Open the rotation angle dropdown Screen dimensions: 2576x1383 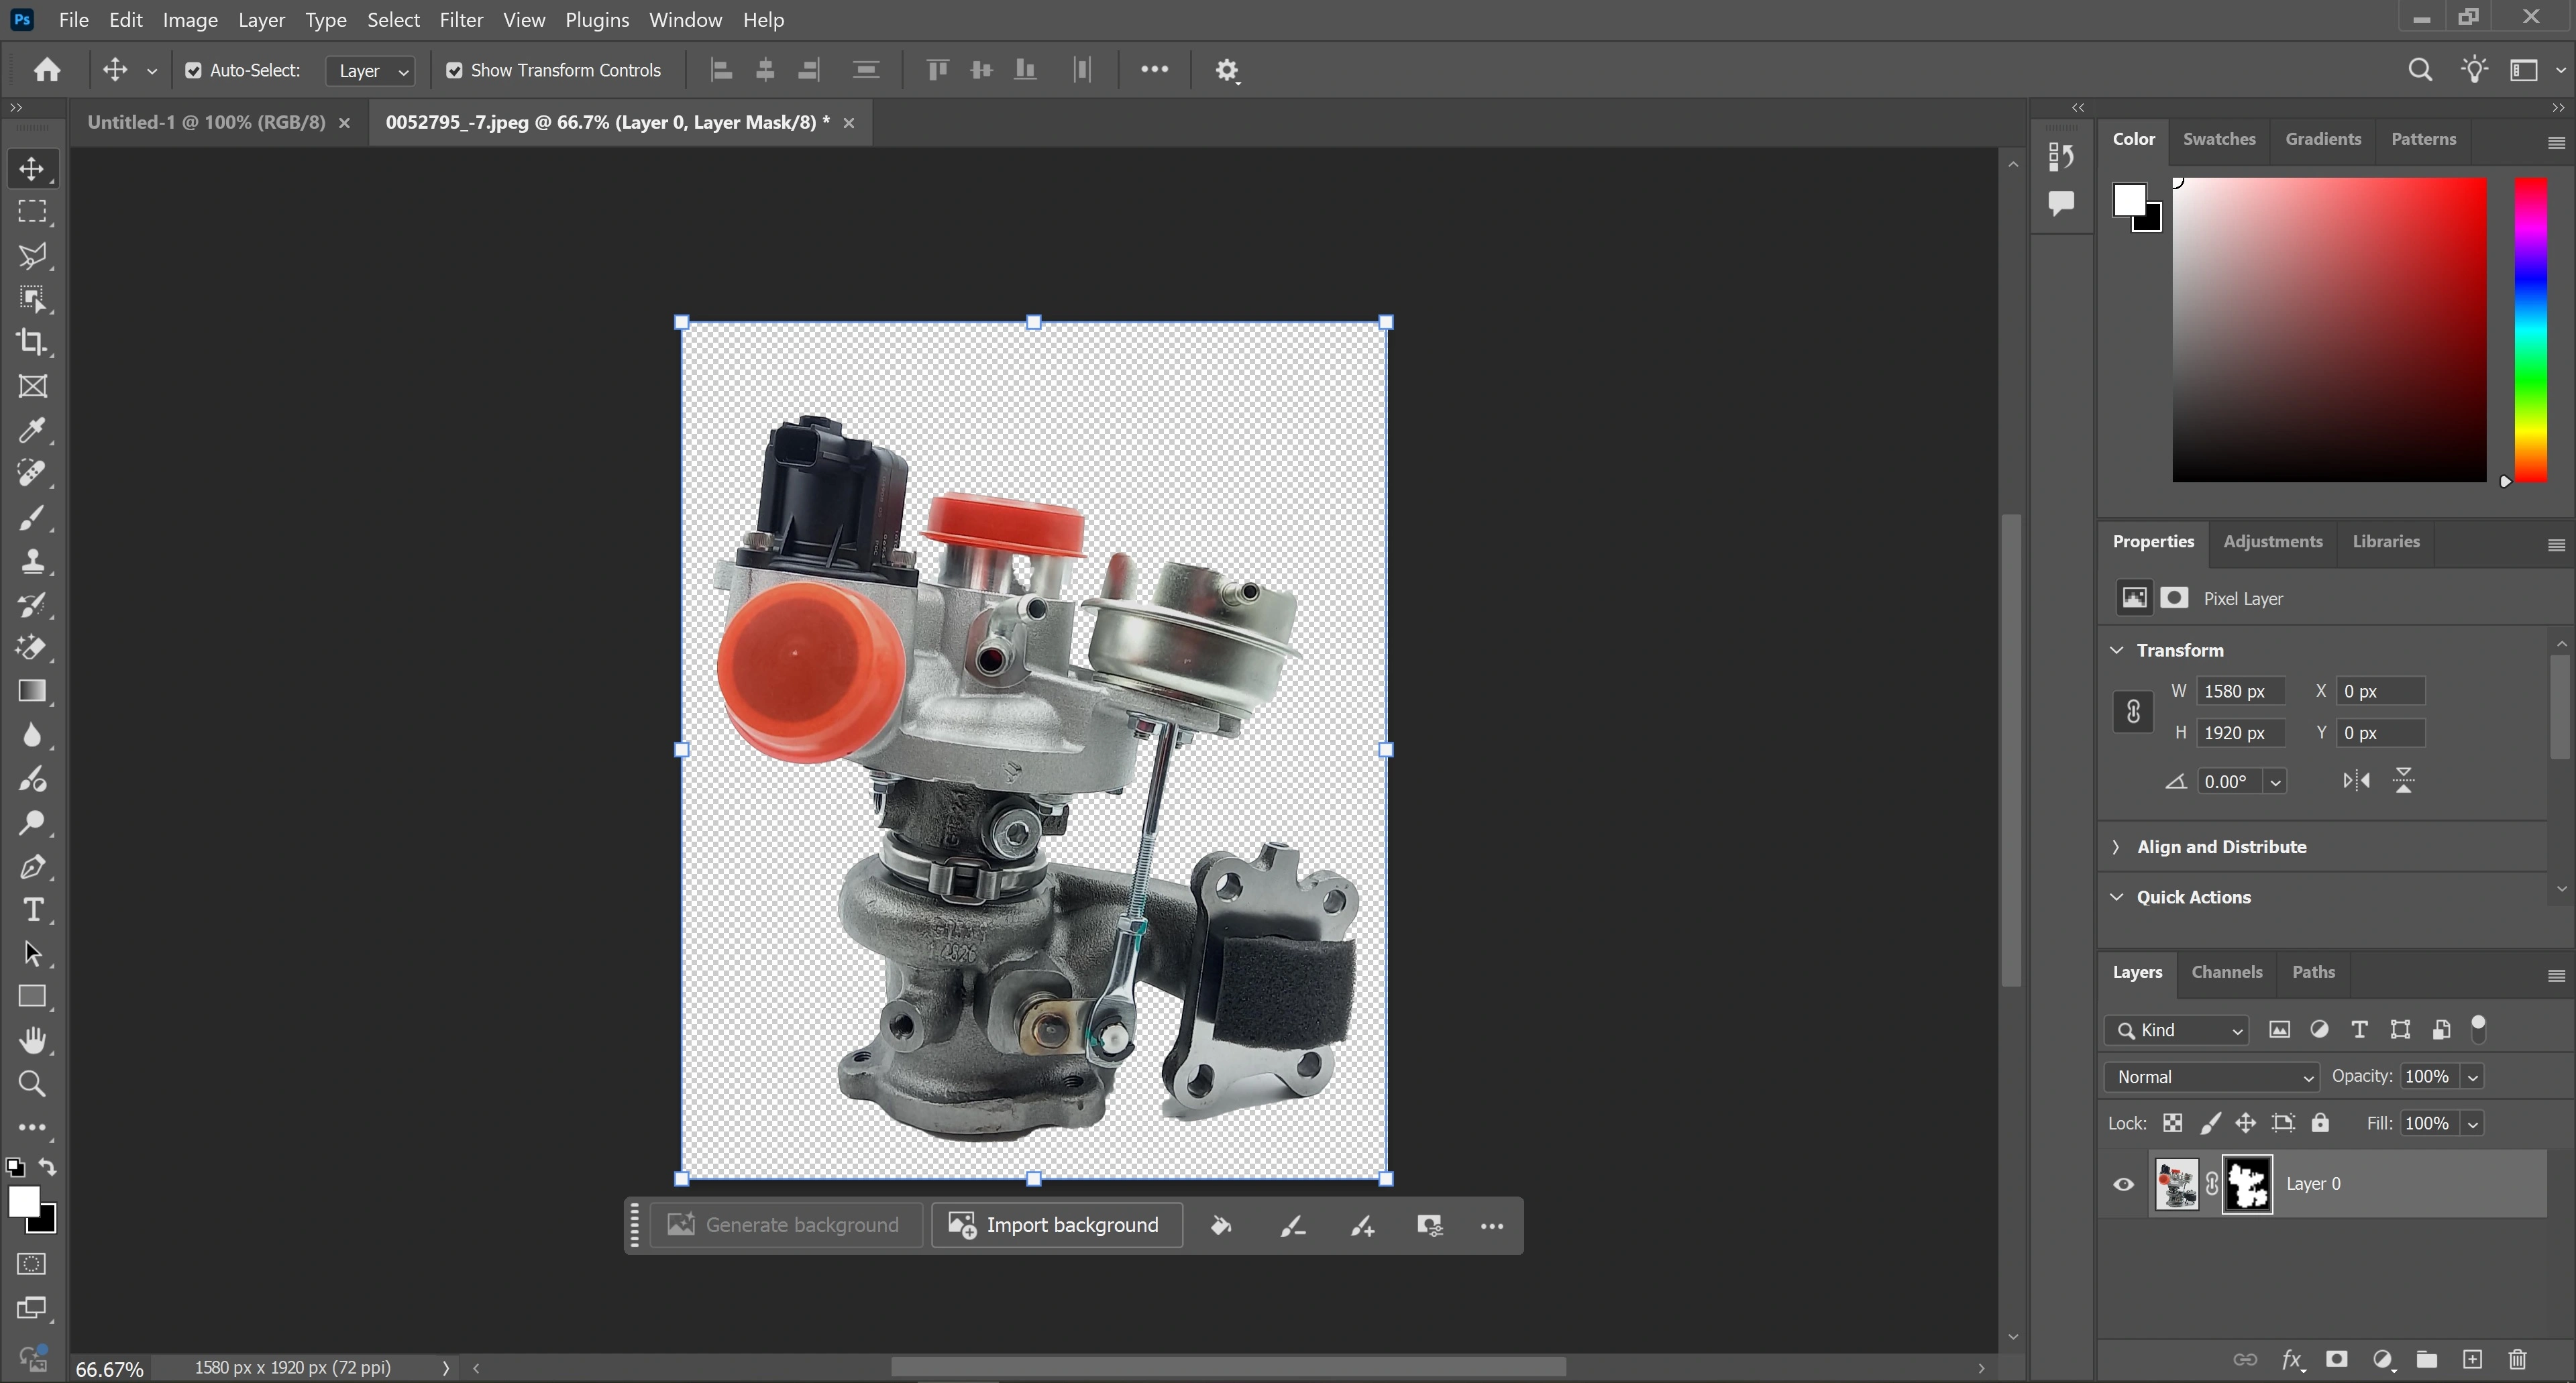pos(2276,783)
